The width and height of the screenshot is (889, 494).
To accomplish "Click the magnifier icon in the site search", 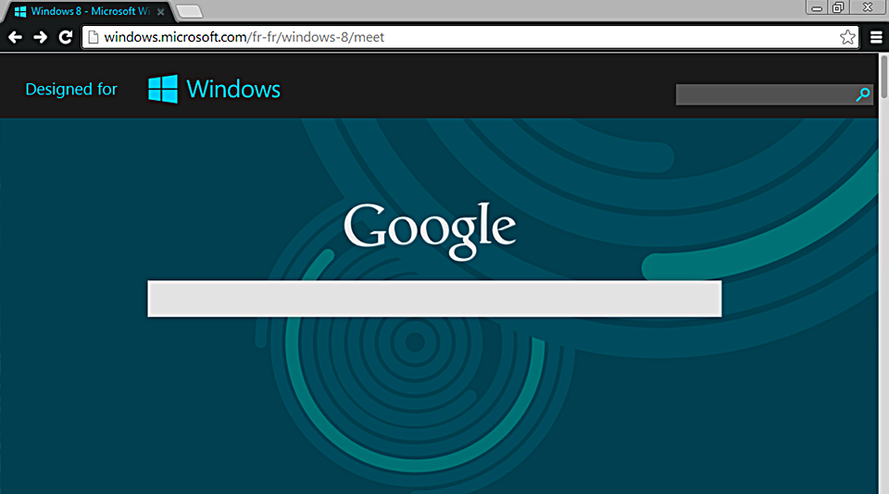I will 863,94.
